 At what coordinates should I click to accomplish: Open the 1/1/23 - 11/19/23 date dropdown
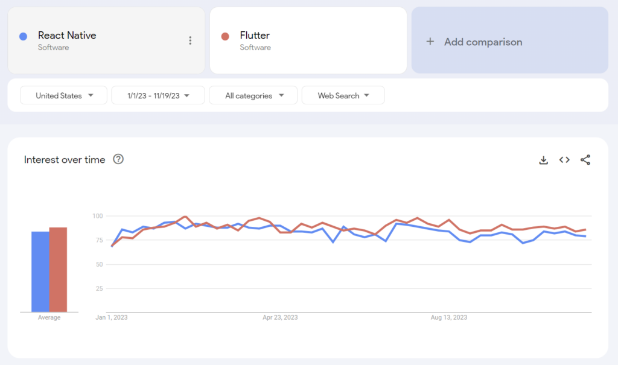tap(158, 95)
